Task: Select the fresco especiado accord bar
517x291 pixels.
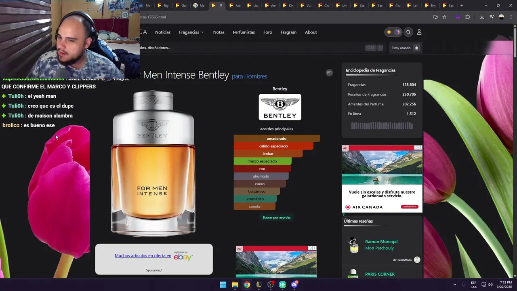Action: pos(263,161)
